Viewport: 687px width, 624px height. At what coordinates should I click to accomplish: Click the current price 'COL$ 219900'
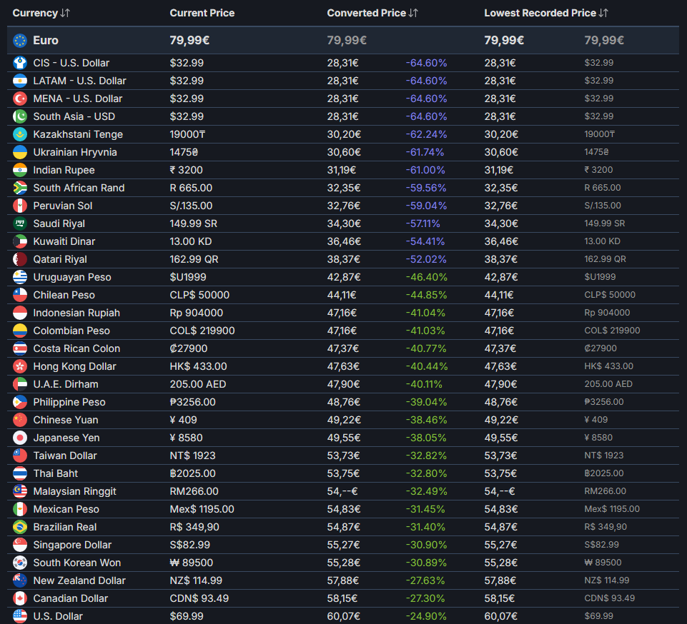[x=202, y=331]
